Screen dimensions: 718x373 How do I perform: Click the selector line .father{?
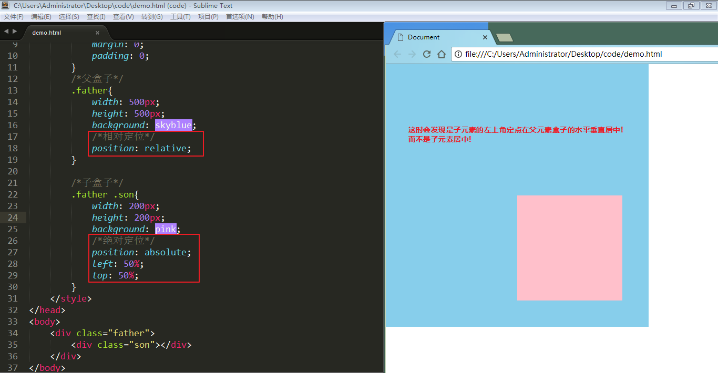tap(92, 90)
